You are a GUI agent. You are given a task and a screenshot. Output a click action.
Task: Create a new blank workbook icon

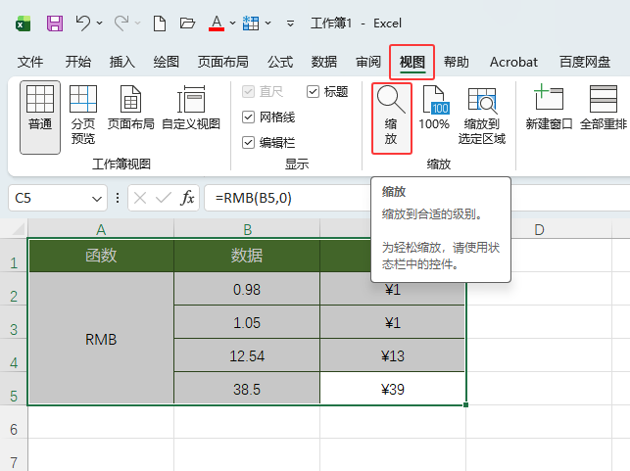160,24
